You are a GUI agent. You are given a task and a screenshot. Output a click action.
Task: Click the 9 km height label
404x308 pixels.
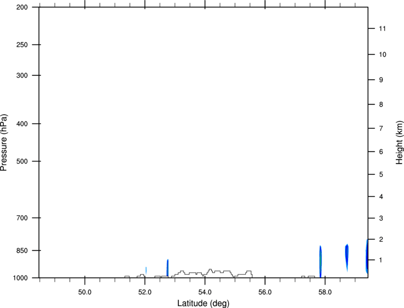coord(381,80)
